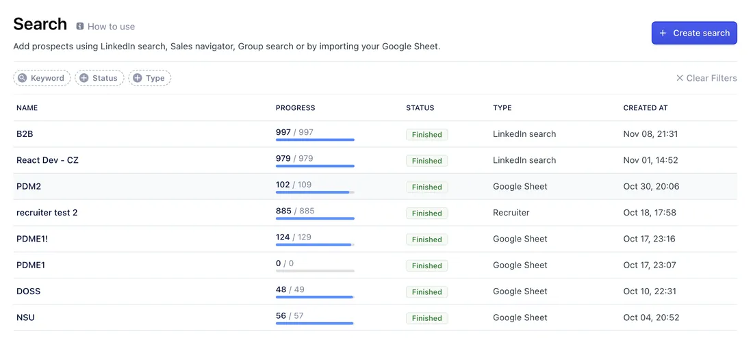Open the recruiter test 2 search
753x338 pixels.
coord(47,213)
